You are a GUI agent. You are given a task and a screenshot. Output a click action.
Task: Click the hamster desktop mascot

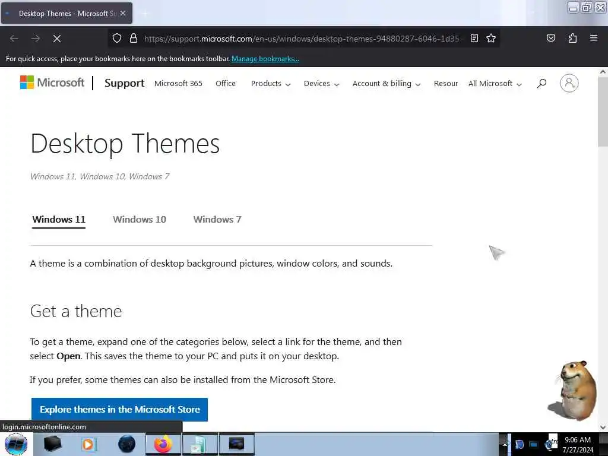pyautogui.click(x=573, y=390)
